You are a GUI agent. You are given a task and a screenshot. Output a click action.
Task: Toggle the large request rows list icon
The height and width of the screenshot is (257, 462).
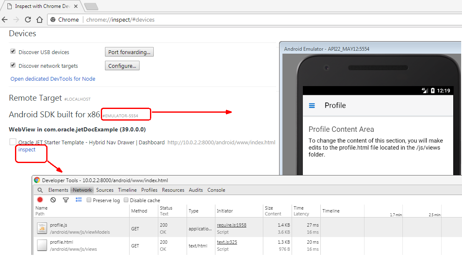[79, 200]
